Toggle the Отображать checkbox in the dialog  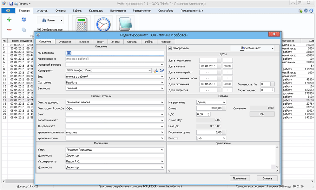[x=171, y=48]
